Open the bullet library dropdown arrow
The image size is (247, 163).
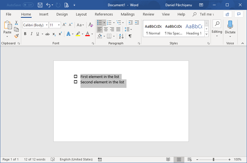104,23
